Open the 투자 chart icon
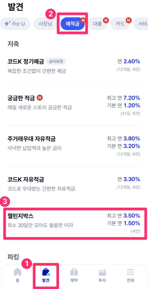This screenshot has height=289, width=148. 102,272
